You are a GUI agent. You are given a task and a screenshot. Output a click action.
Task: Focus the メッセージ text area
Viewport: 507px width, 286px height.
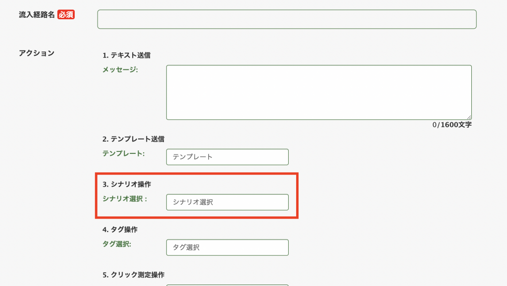pyautogui.click(x=319, y=93)
